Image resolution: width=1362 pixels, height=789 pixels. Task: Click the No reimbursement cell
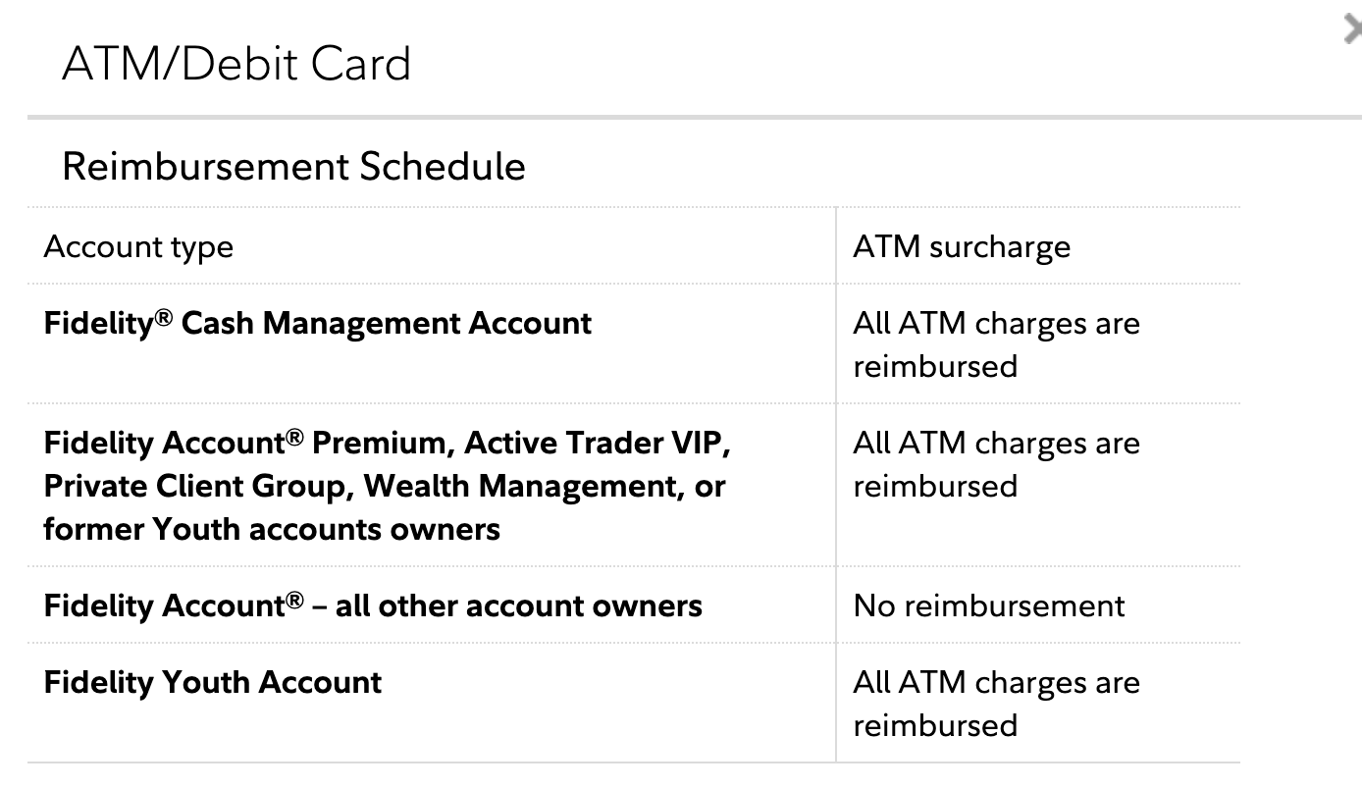988,605
